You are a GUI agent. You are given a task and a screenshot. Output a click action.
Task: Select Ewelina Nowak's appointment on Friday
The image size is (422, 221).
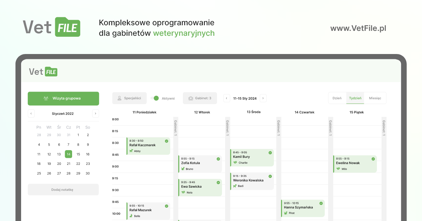[355, 164]
